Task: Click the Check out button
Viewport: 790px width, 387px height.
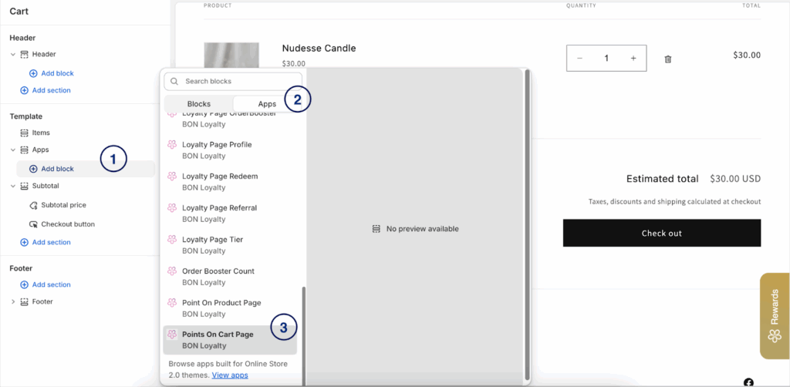Action: (661, 233)
